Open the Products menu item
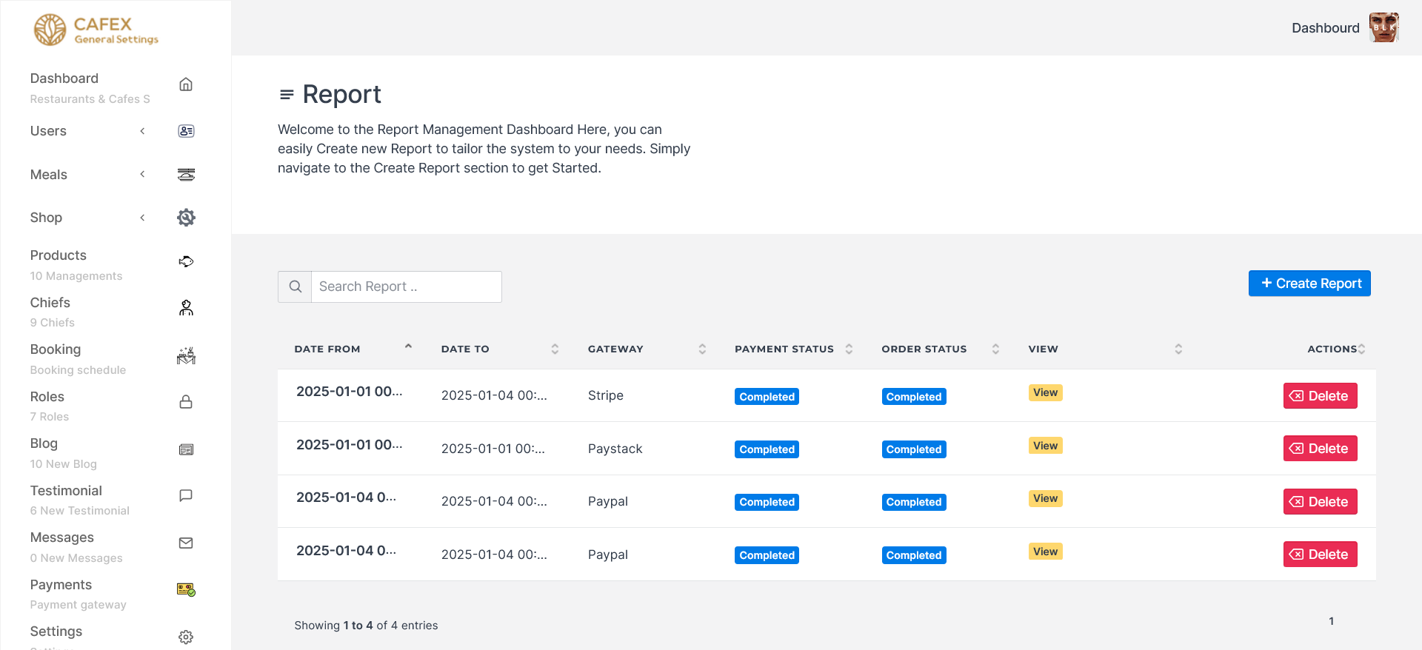 pyautogui.click(x=59, y=255)
